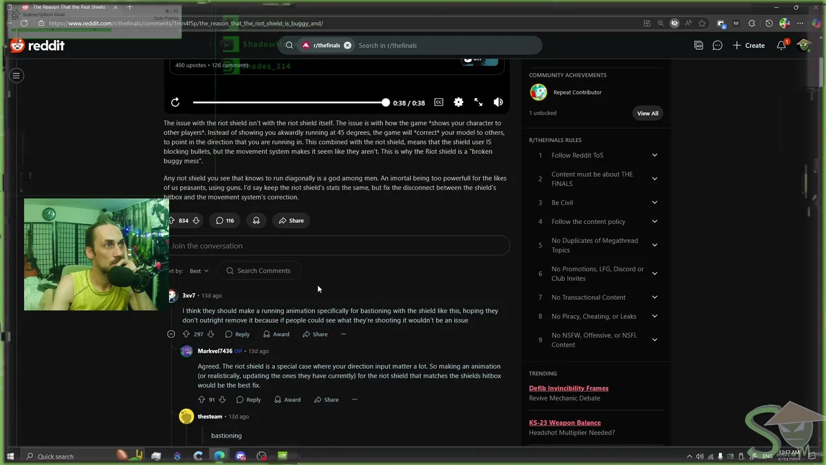Expand rule Content must be about THE FINALS
The image size is (826, 465).
click(654, 179)
